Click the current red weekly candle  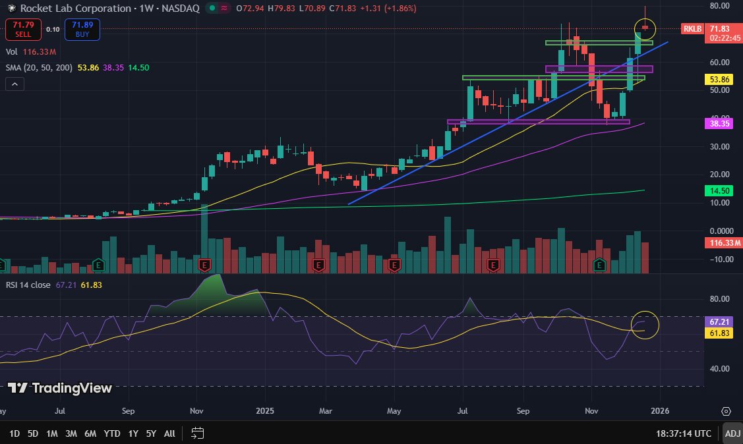coord(645,28)
